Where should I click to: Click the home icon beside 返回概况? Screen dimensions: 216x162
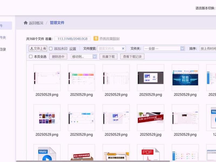click(26, 23)
